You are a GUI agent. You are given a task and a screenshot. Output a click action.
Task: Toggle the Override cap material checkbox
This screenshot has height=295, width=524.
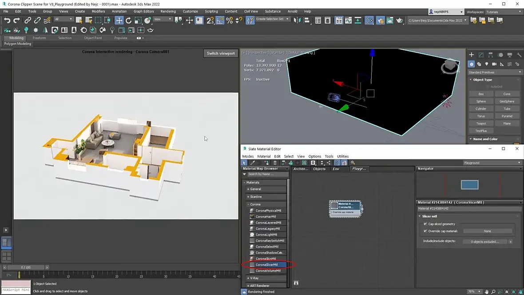pyautogui.click(x=425, y=231)
